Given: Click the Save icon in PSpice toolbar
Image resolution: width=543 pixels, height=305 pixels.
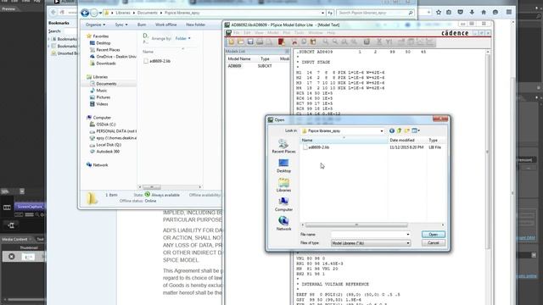Looking at the screenshot, I should coord(250,42).
